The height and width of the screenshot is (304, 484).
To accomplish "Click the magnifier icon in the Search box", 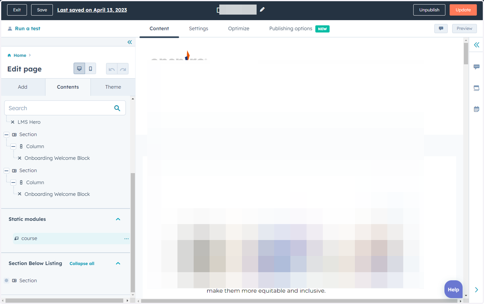I will 117,108.
